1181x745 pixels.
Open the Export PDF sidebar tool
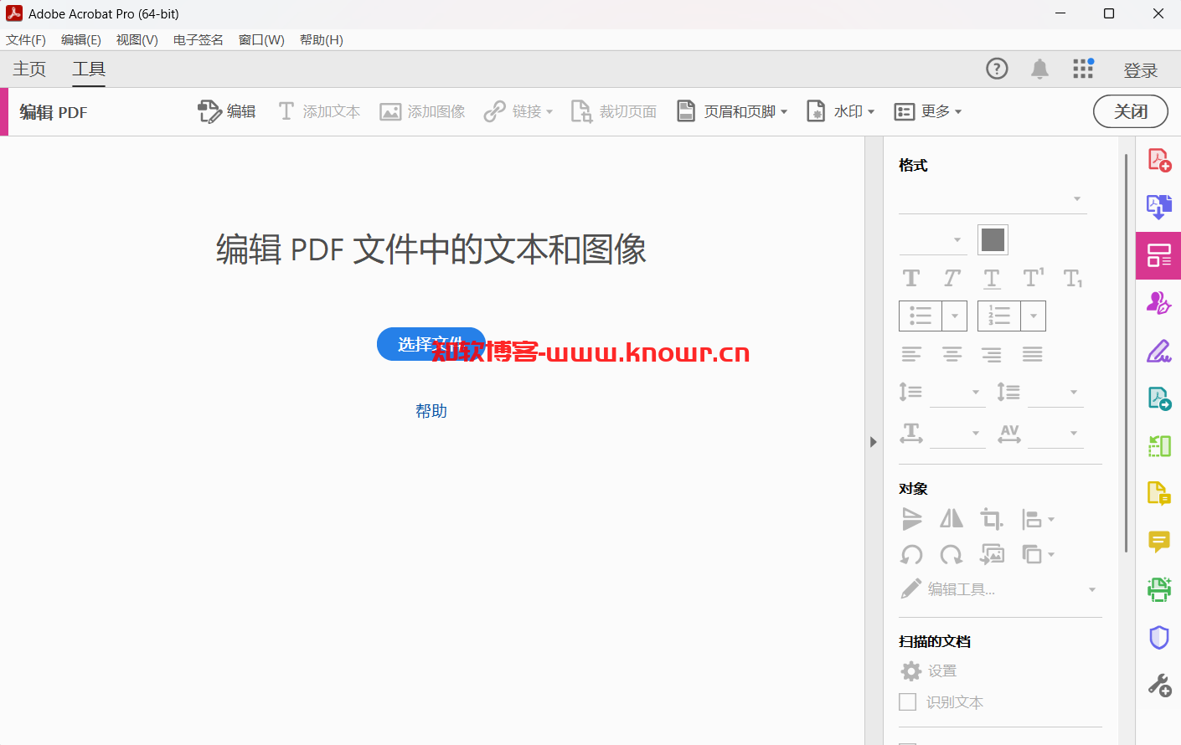tap(1159, 207)
